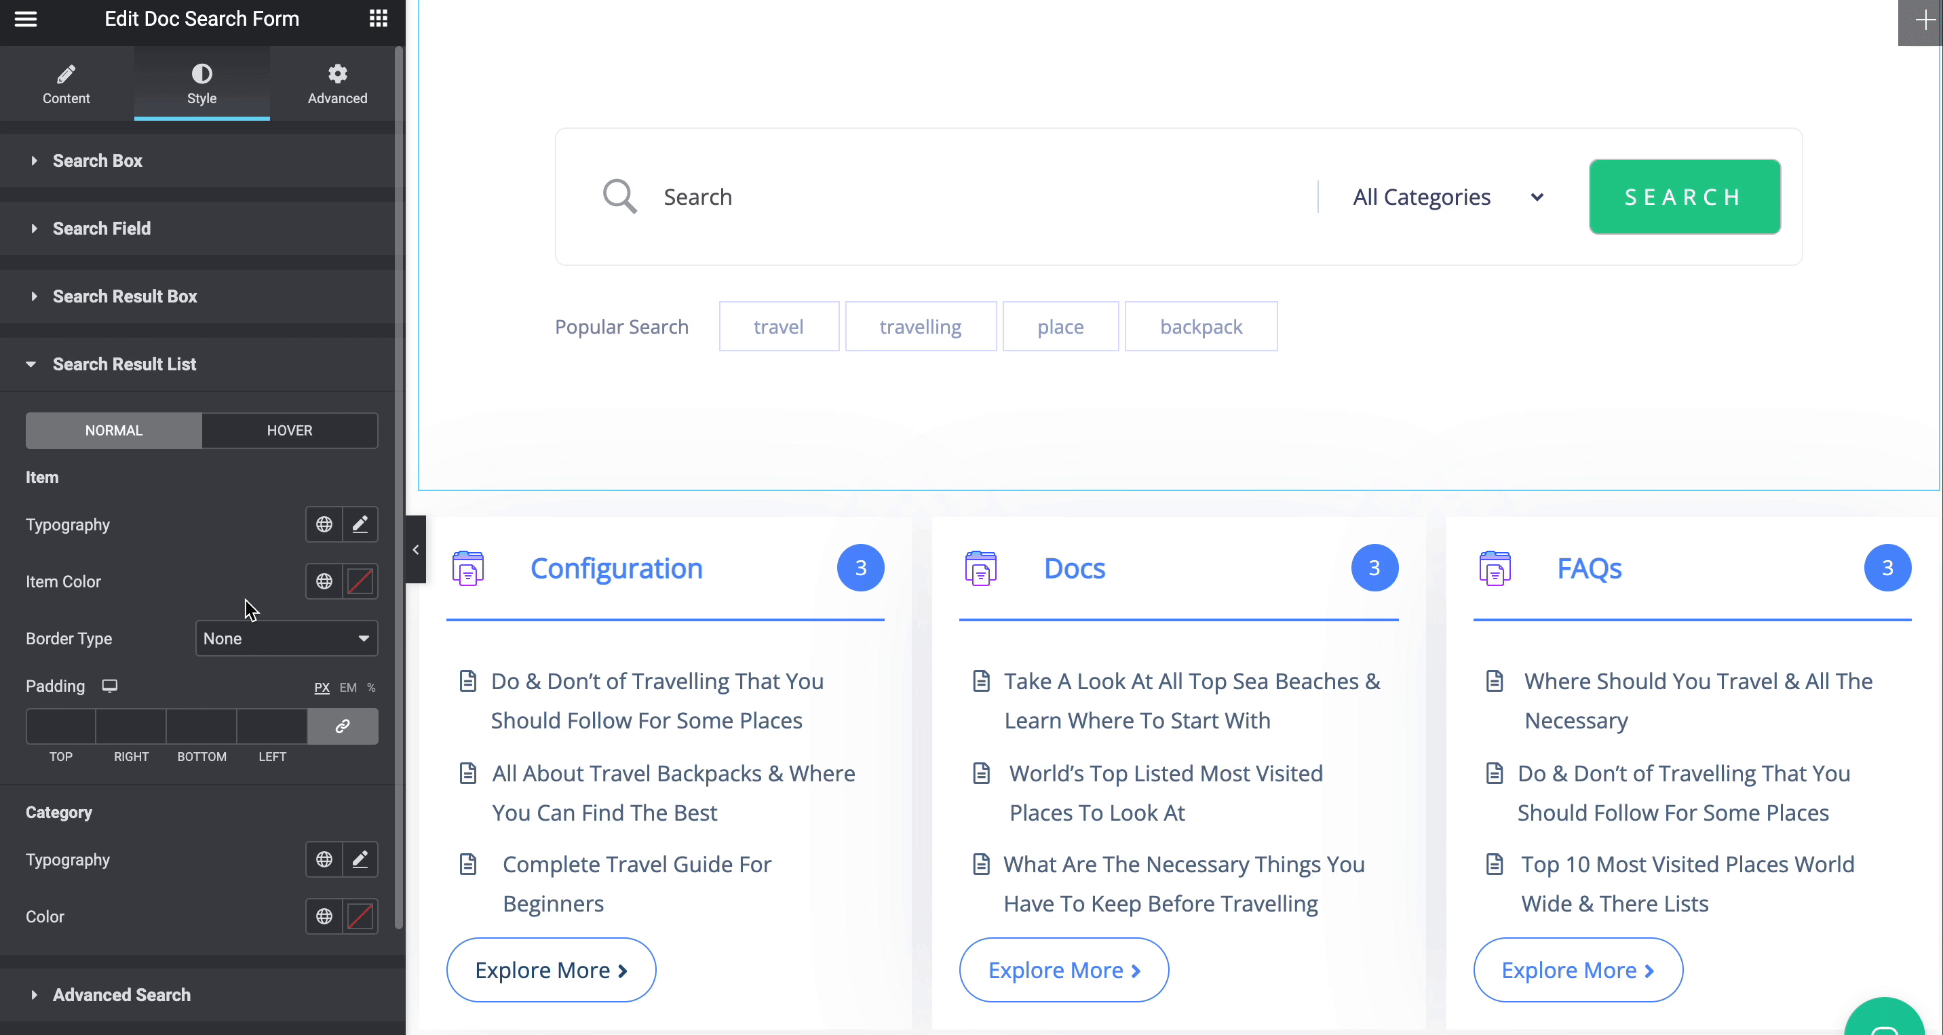Expand the Search Result Box section
1943x1035 pixels.
[x=124, y=296]
